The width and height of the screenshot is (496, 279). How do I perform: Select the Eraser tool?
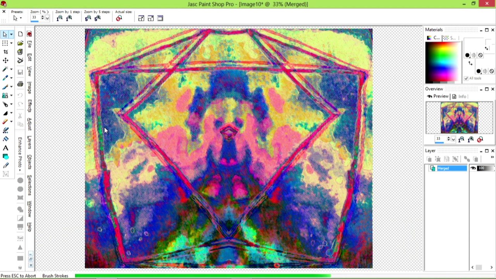pyautogui.click(x=5, y=122)
